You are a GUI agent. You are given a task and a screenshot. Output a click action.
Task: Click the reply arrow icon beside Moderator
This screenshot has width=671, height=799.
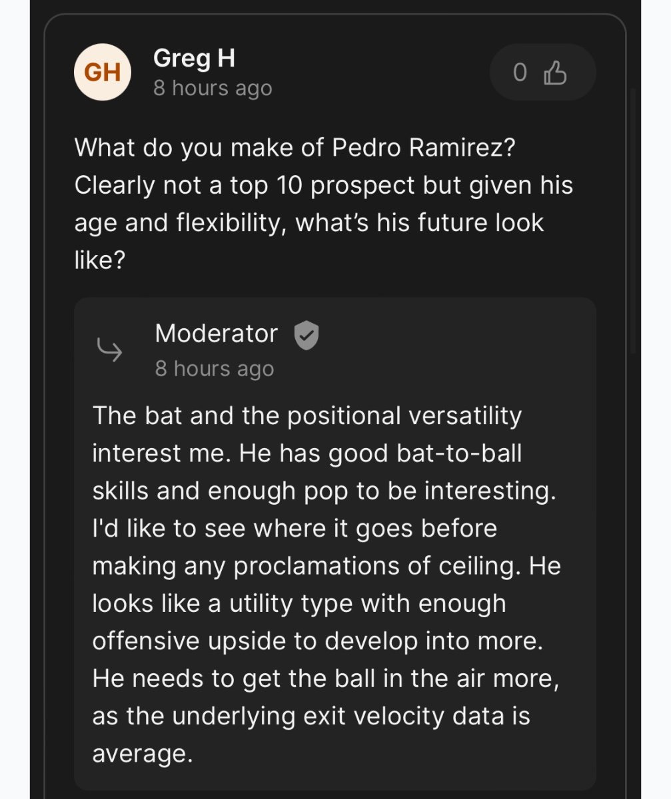tap(109, 349)
